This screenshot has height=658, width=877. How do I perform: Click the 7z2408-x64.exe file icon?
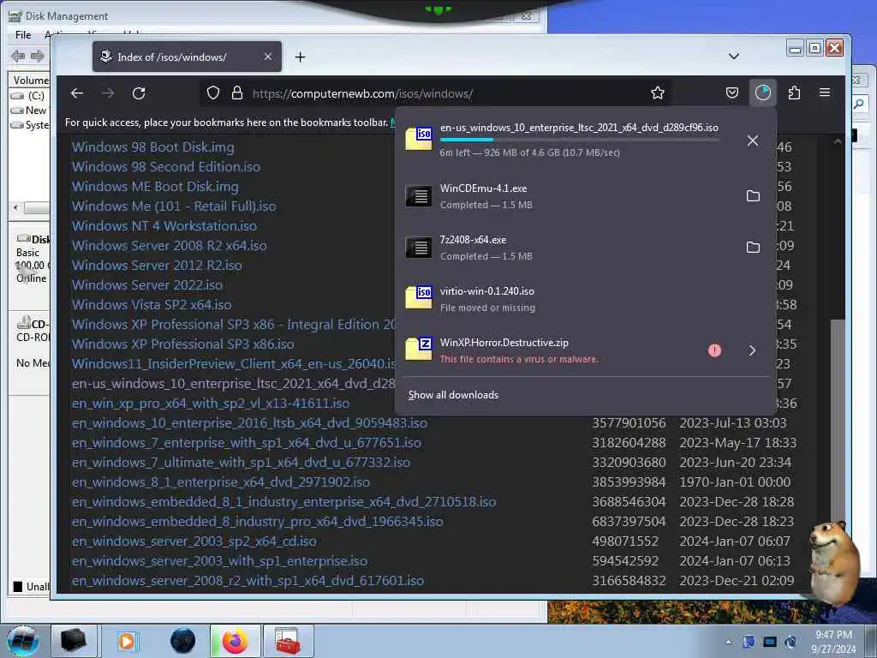pyautogui.click(x=419, y=248)
